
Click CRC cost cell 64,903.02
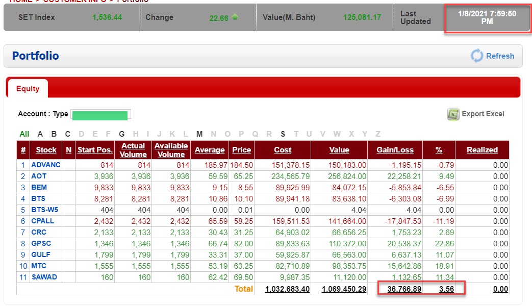(292, 233)
